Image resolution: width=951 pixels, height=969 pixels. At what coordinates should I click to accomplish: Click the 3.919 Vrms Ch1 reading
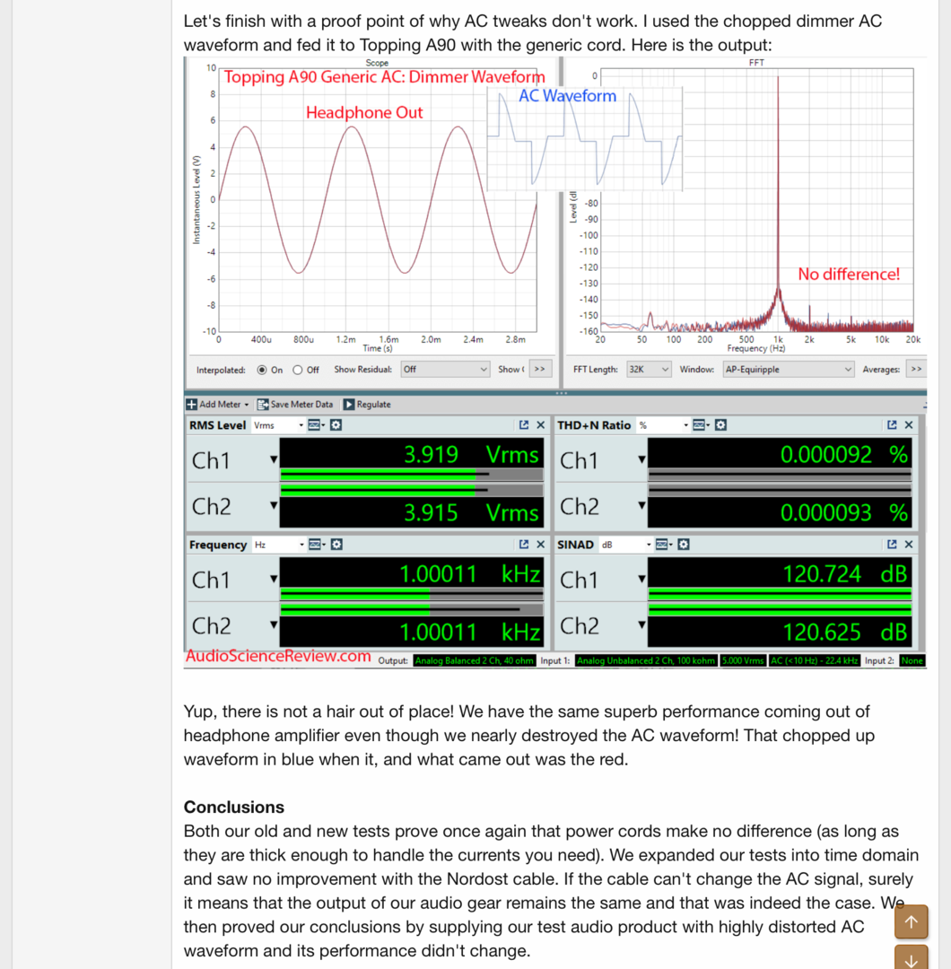point(472,455)
